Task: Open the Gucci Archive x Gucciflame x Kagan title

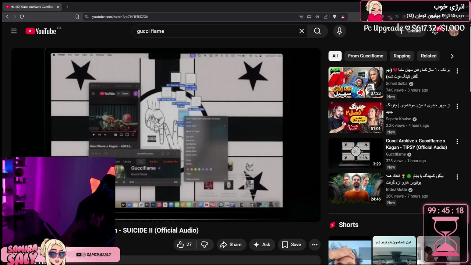Action: click(417, 144)
